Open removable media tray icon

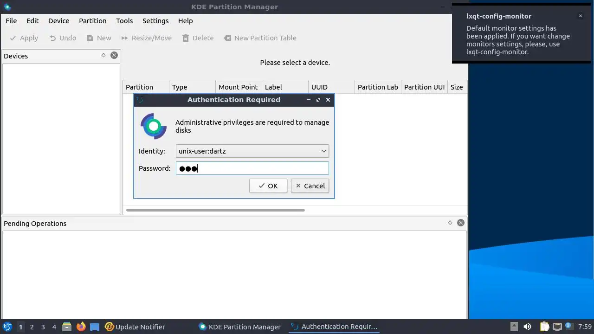[514, 327]
